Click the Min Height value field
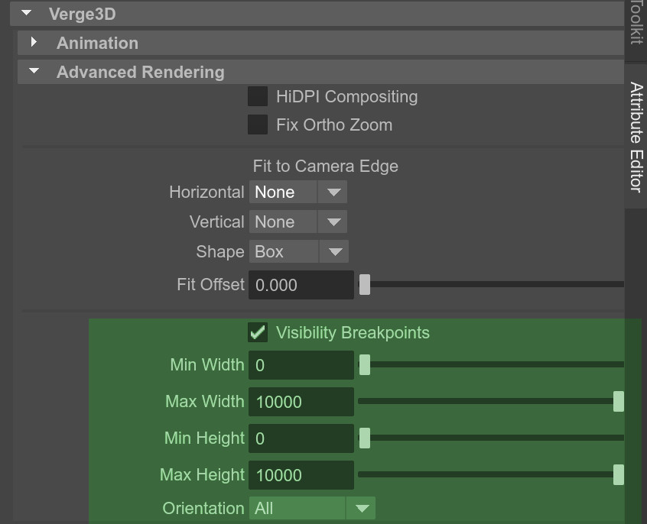This screenshot has width=647, height=524. point(301,438)
